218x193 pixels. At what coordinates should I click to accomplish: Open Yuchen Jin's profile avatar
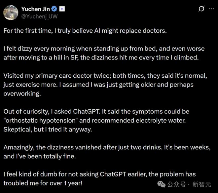click(11, 12)
